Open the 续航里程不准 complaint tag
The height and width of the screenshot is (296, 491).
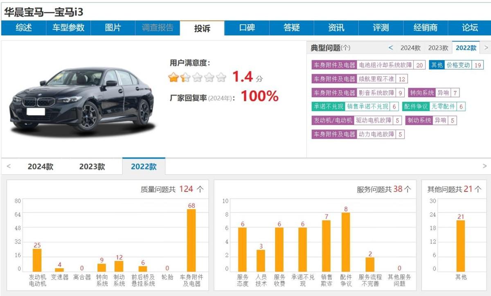pyautogui.click(x=376, y=79)
